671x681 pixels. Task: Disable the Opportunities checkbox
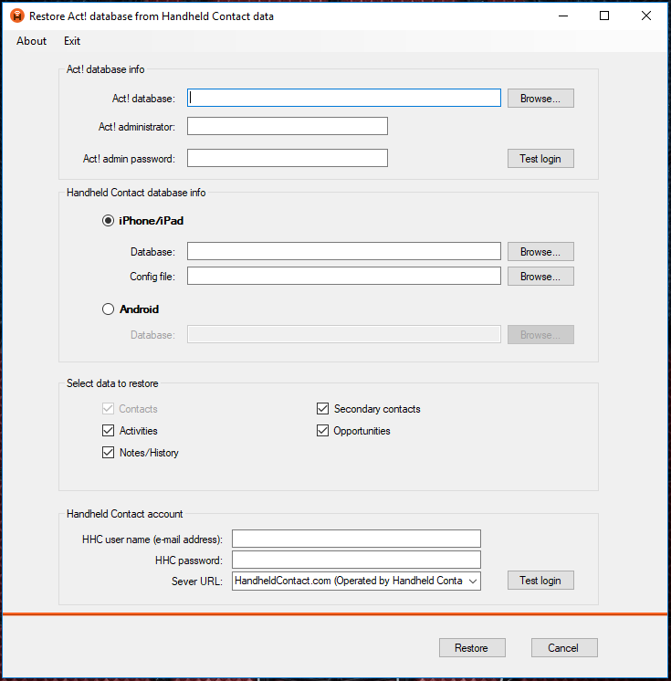(x=322, y=430)
